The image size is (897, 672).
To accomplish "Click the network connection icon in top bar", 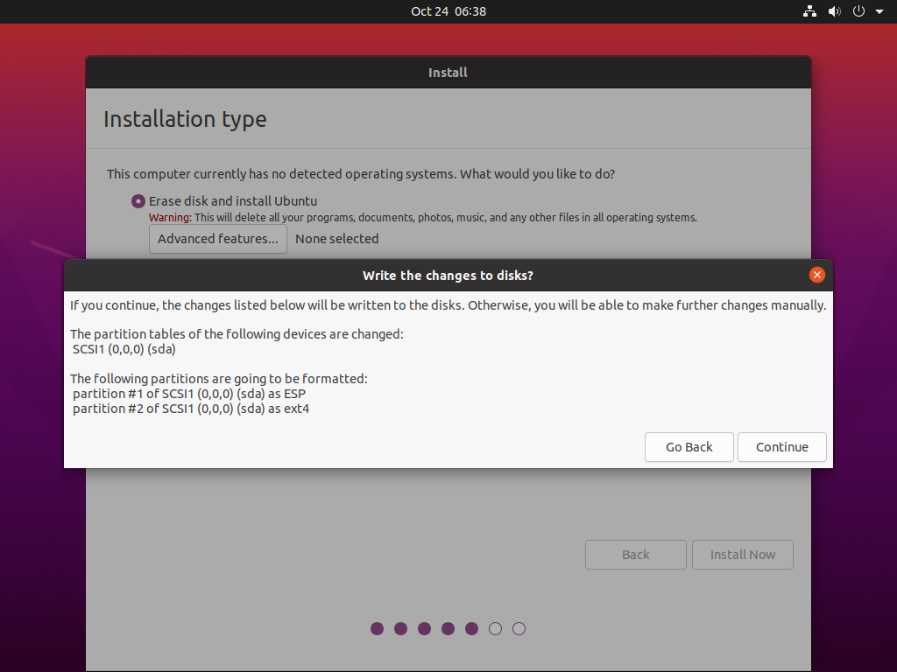I will (809, 11).
